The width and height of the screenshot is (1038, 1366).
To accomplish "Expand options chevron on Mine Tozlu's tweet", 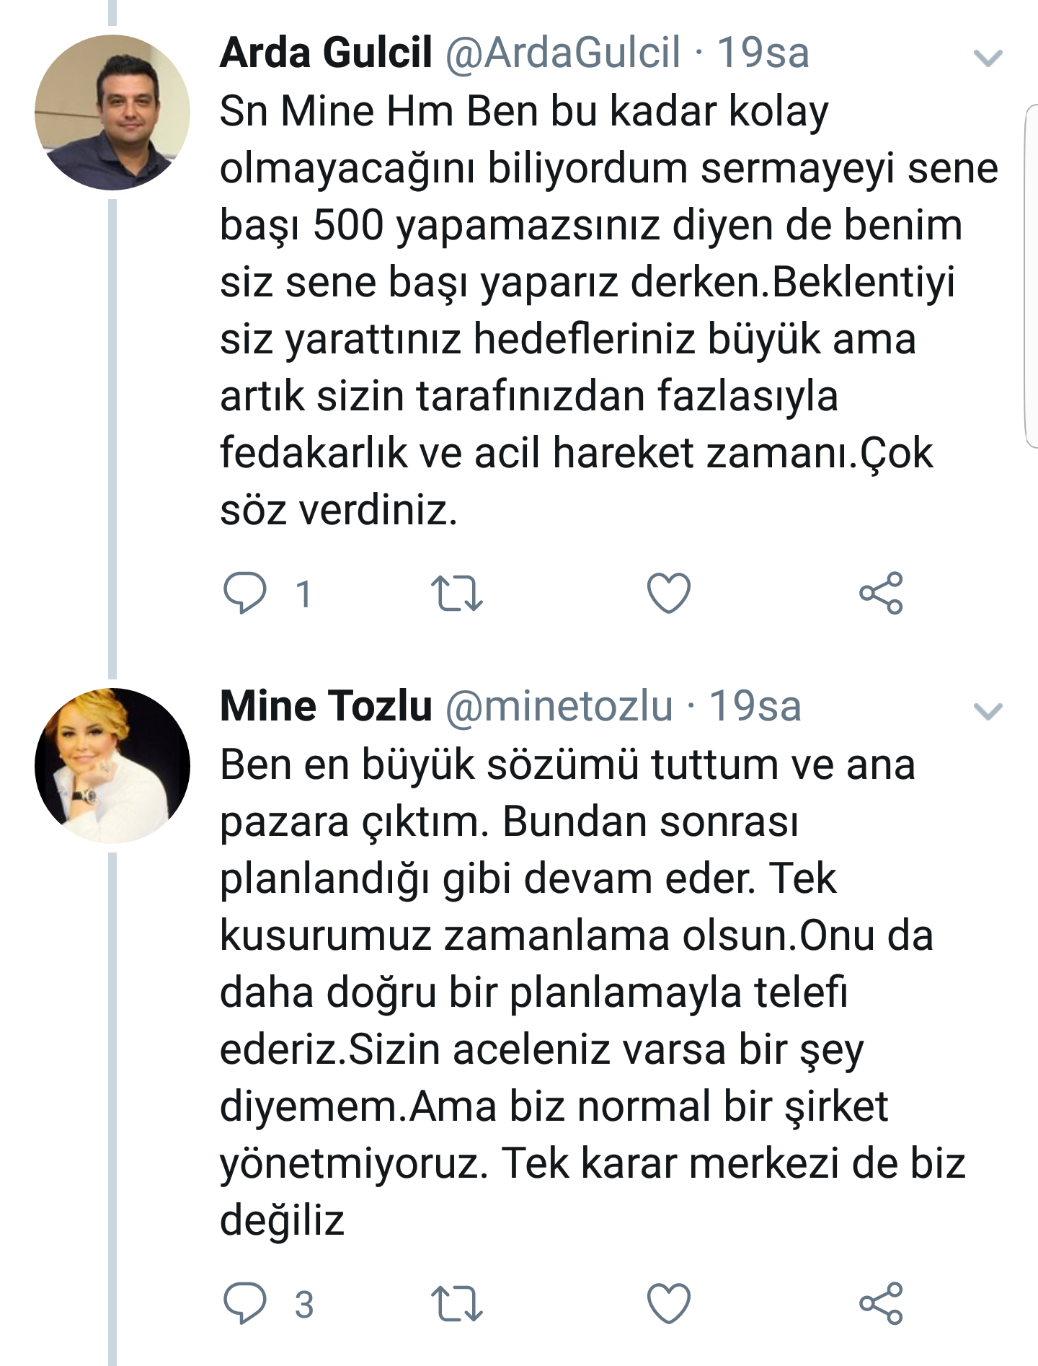I will pyautogui.click(x=988, y=711).
